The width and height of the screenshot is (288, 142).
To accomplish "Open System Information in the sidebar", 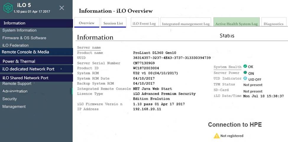I will pyautogui.click(x=20, y=30).
